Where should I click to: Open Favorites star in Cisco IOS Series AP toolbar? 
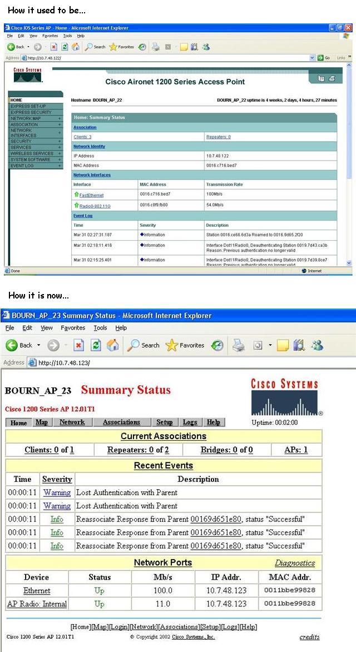tap(122, 47)
